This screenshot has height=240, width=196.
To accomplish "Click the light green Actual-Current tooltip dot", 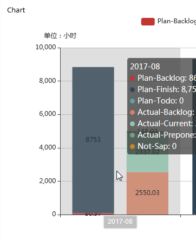I will tap(133, 124).
